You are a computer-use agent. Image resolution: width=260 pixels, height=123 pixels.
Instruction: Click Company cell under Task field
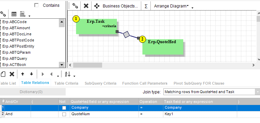click(x=200, y=108)
